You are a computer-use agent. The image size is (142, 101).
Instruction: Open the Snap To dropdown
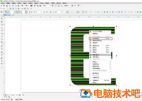point(67,6)
